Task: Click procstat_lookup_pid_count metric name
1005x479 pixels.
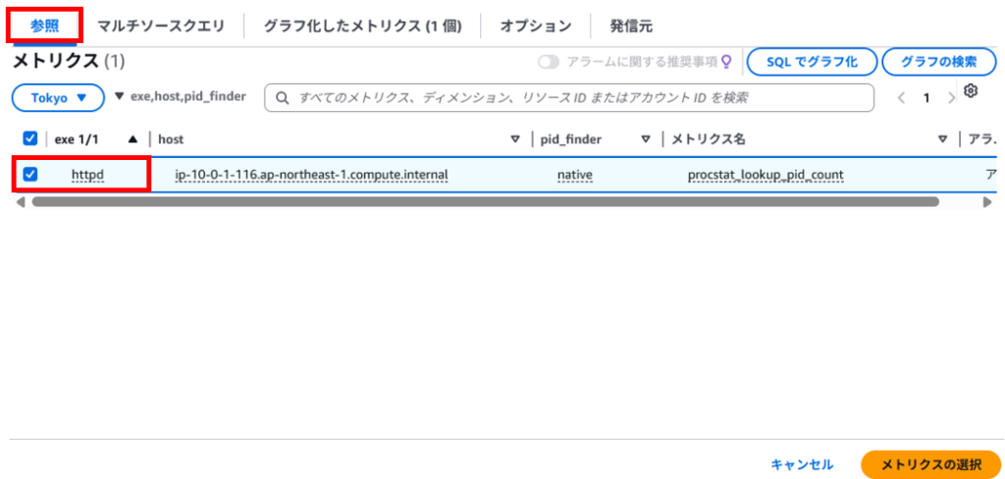Action: 766,175
